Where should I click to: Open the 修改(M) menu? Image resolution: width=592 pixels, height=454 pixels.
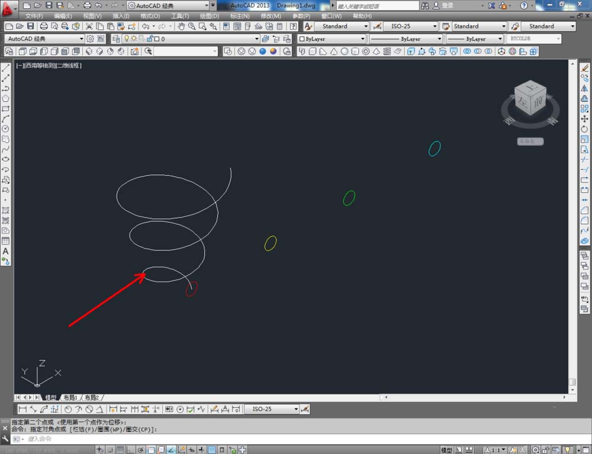[271, 16]
